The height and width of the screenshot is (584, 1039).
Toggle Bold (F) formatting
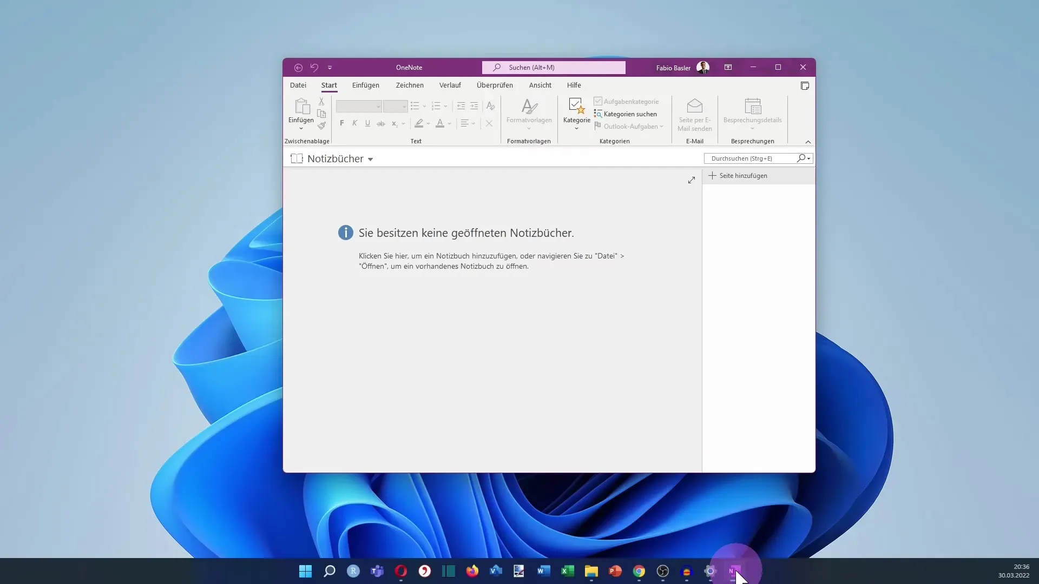(341, 123)
